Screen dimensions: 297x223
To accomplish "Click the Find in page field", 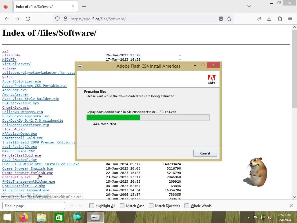I will coord(34,206).
